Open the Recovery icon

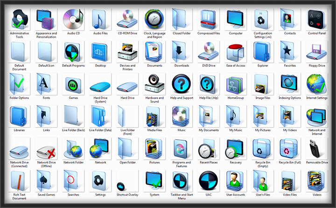(235, 149)
